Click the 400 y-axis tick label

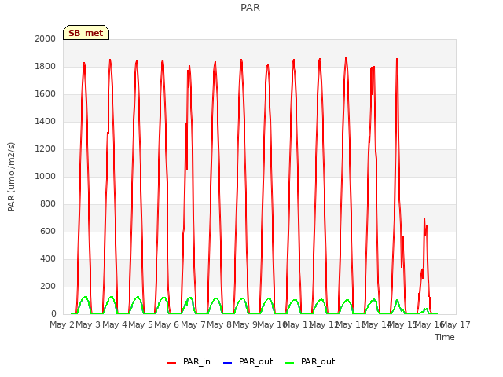[48, 258]
